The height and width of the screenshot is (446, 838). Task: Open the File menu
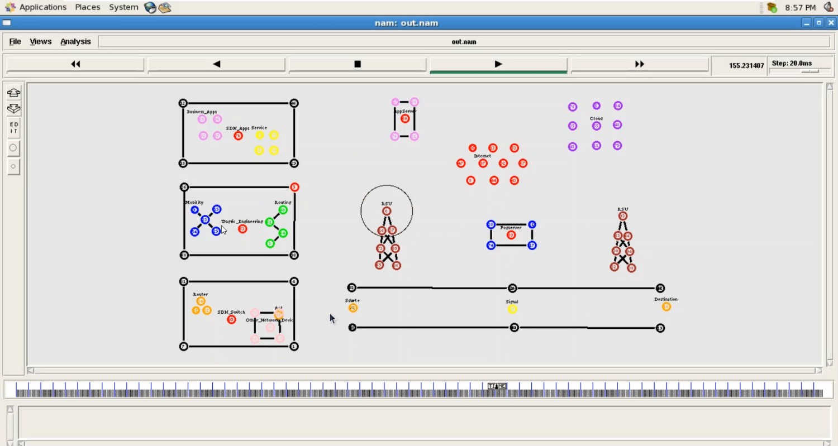[15, 41]
